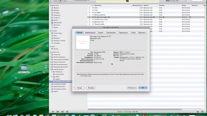Expand the Аудио спектакли folder
This screenshot has height=116, width=207.
(50, 62)
